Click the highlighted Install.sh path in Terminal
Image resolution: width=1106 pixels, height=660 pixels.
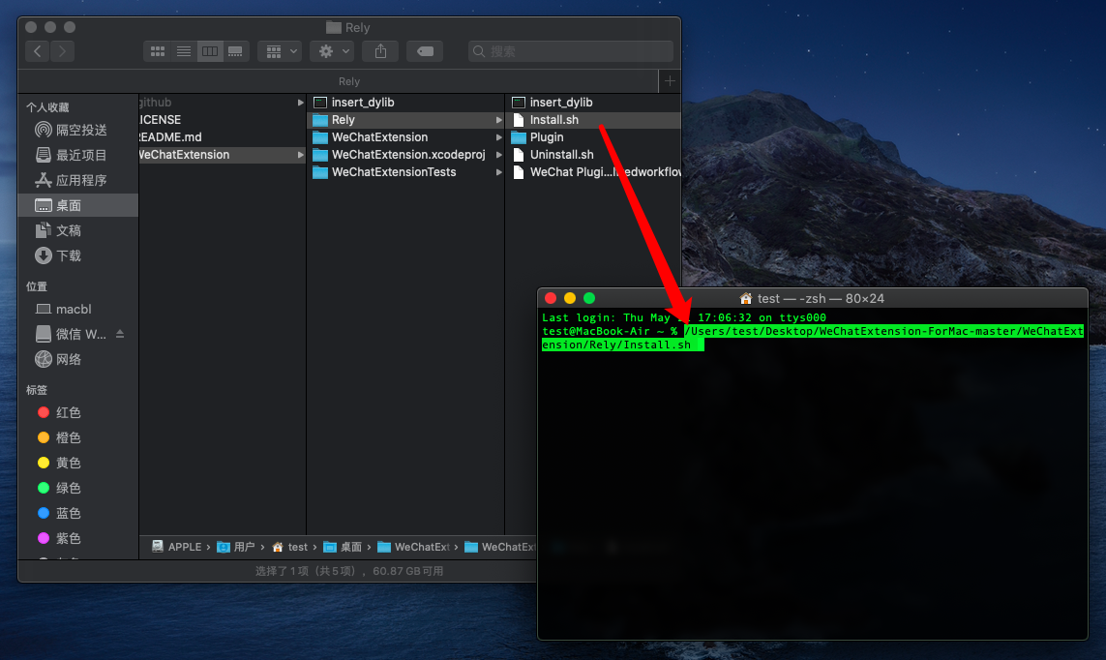coord(813,338)
